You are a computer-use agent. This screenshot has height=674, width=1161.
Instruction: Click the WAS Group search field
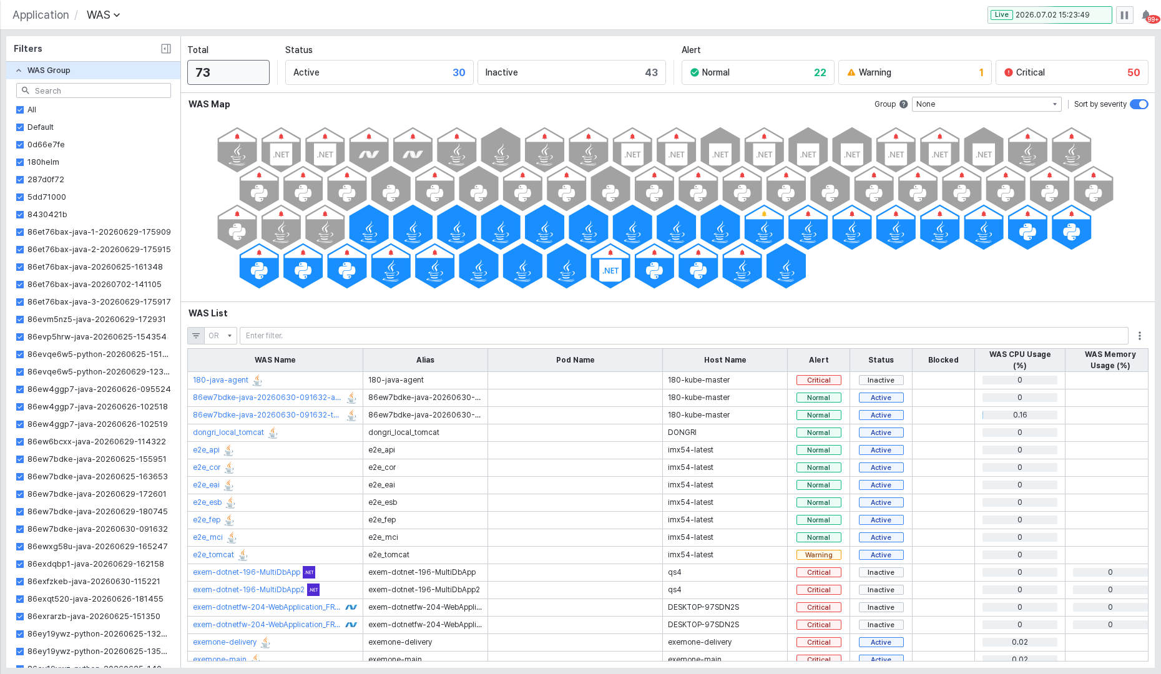[x=94, y=90]
